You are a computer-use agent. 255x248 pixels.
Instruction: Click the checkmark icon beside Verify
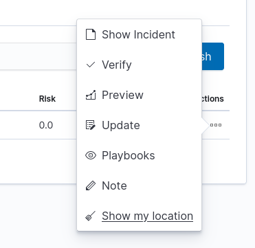[91, 65]
